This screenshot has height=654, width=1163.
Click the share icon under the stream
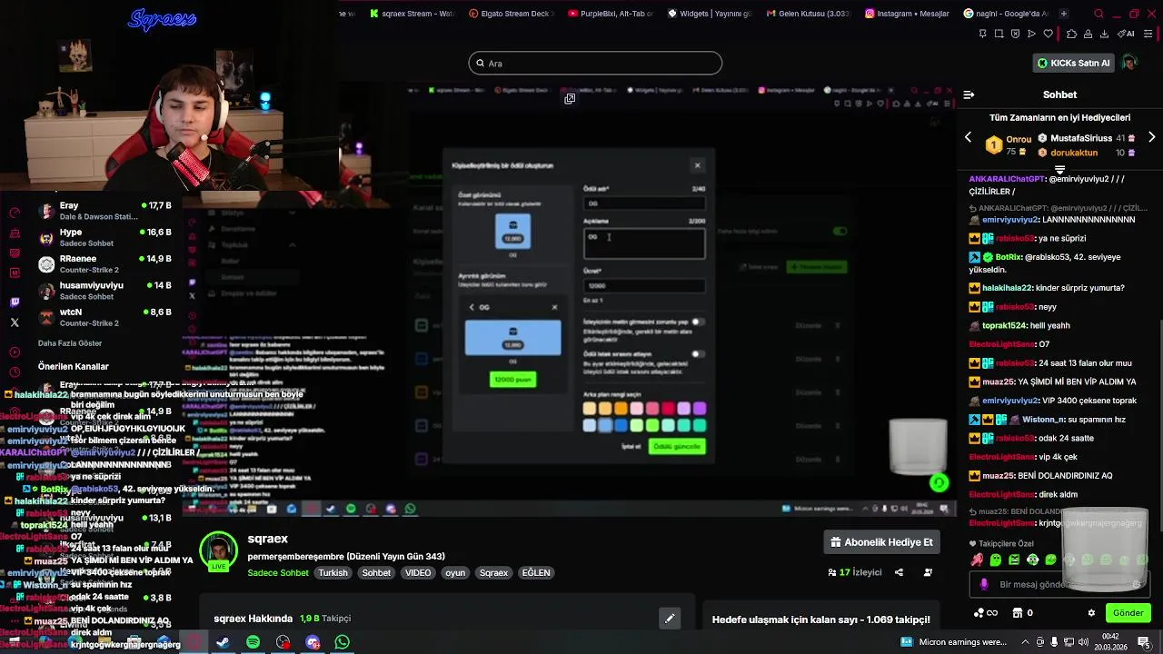[899, 572]
